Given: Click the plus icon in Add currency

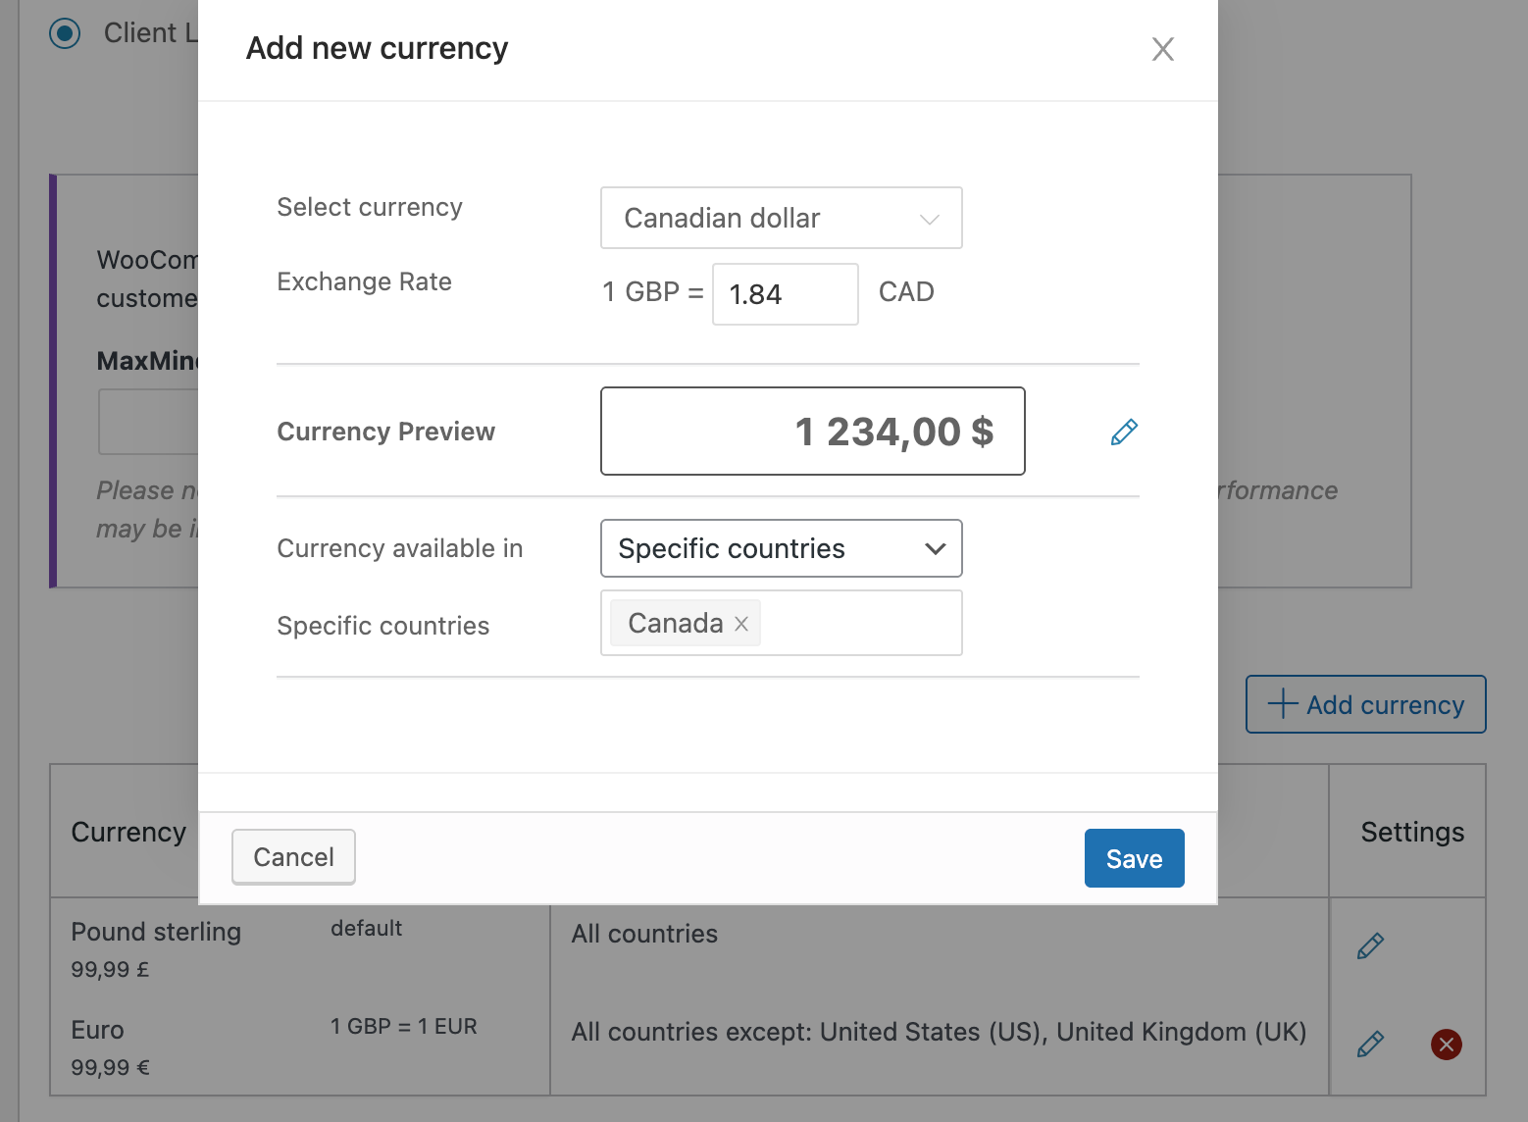Looking at the screenshot, I should point(1282,704).
